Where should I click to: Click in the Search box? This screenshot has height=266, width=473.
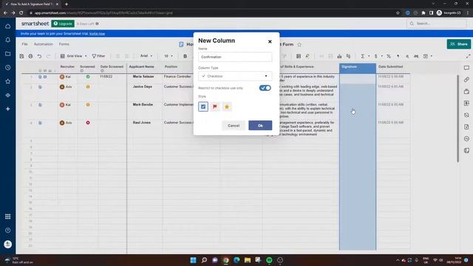(x=438, y=24)
